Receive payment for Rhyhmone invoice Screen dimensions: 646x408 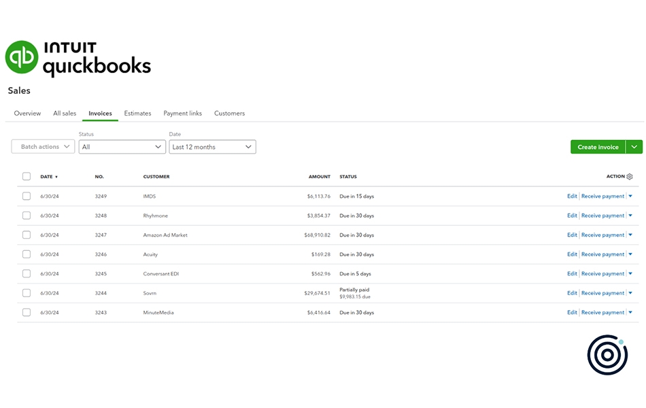(x=602, y=216)
